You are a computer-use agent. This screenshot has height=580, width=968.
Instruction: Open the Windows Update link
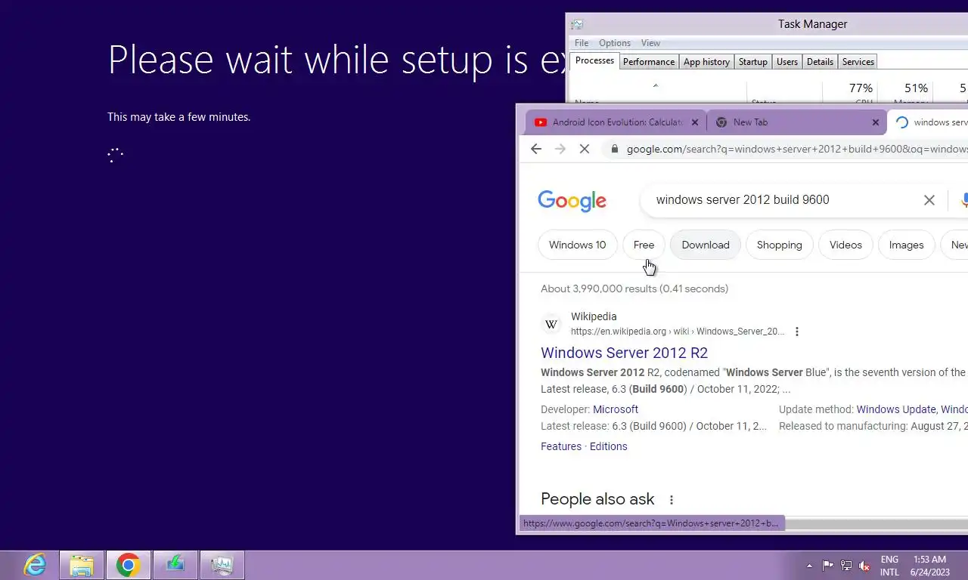(x=896, y=409)
